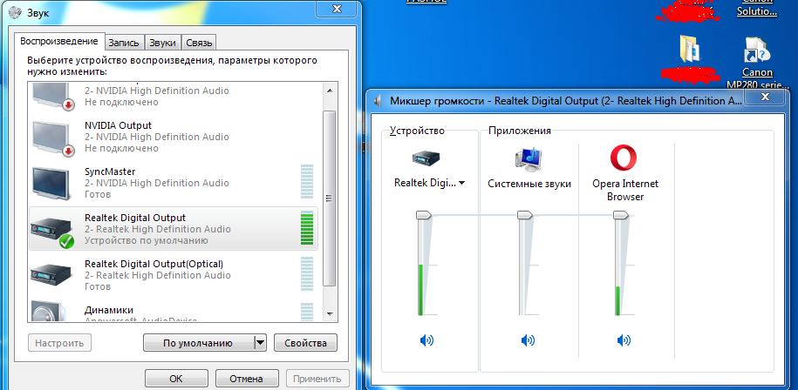Viewport: 798px width, 390px height.
Task: Open the По умолчанию dropdown arrow
Action: tap(260, 343)
